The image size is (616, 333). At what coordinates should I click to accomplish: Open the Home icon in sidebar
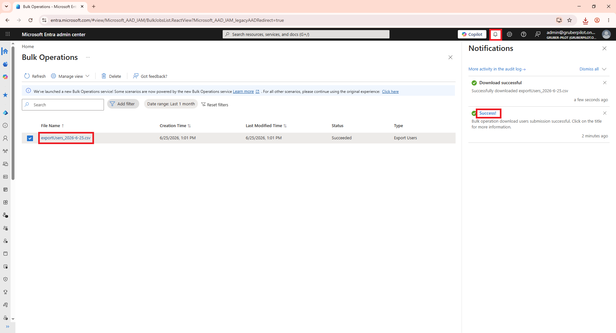(5, 51)
